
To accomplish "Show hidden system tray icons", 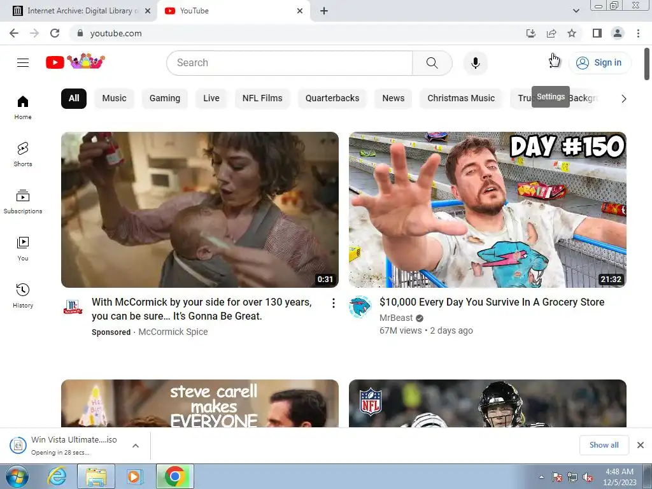I will tap(541, 478).
